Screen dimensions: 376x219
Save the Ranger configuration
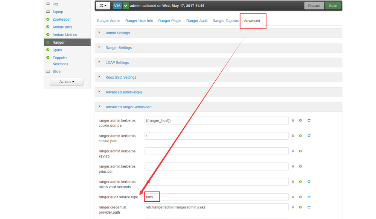(333, 6)
